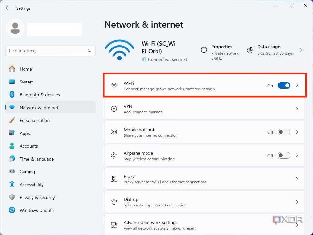Screen dimensions: 313x235
Task: Open the Accounts settings page
Action: pos(51,146)
